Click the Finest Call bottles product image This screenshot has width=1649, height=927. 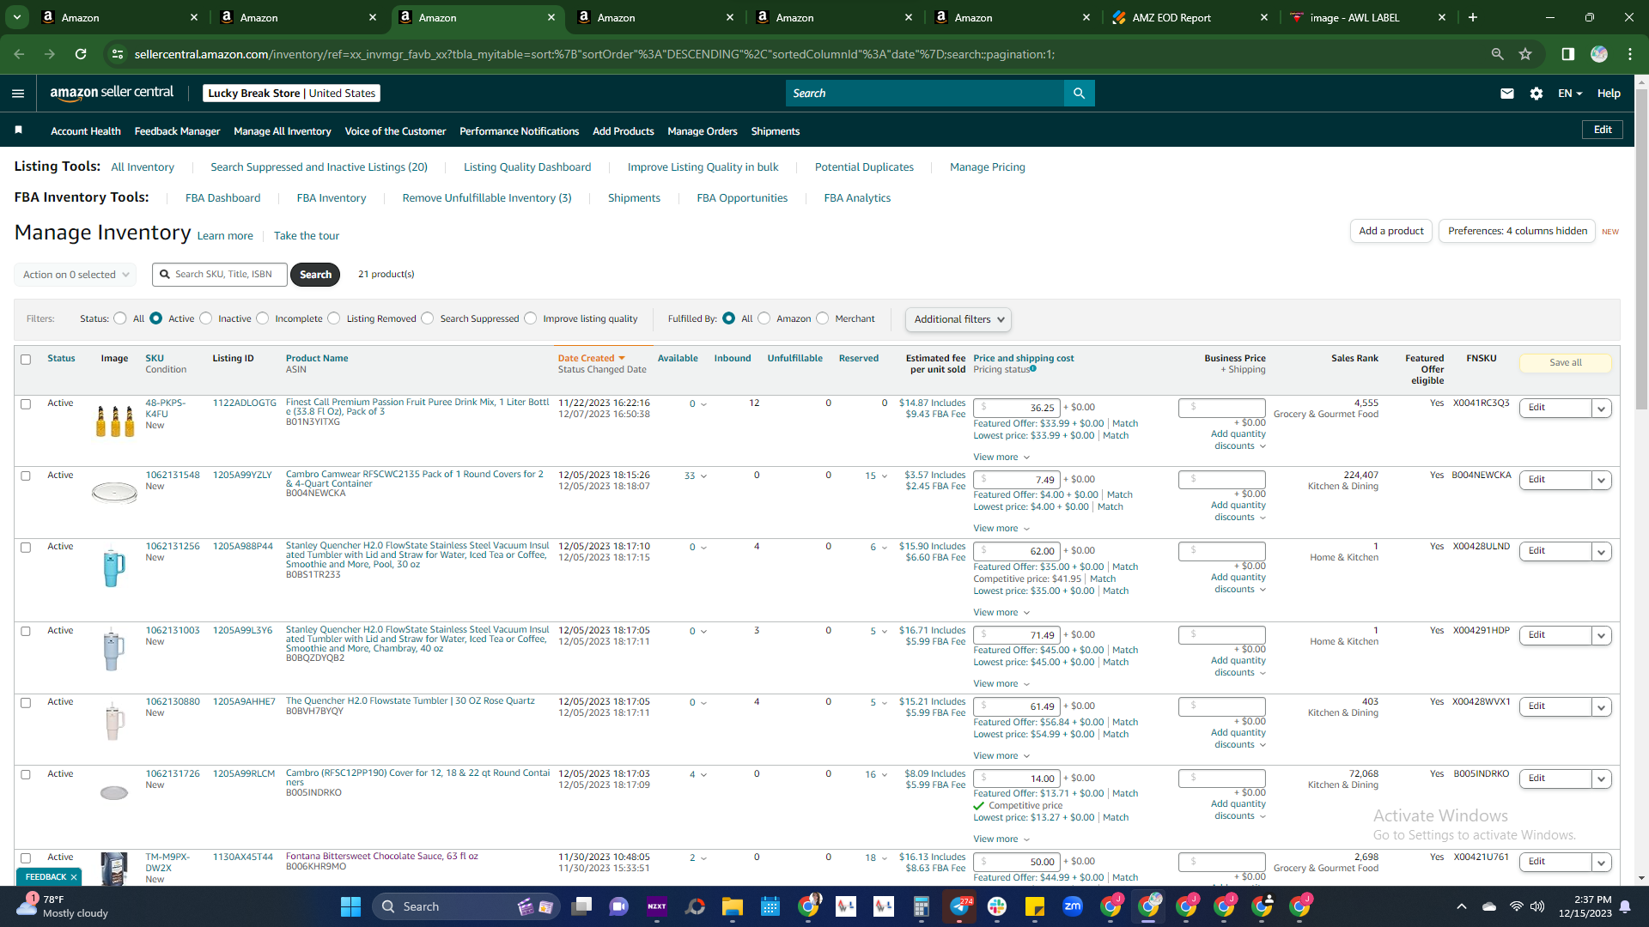pos(114,421)
